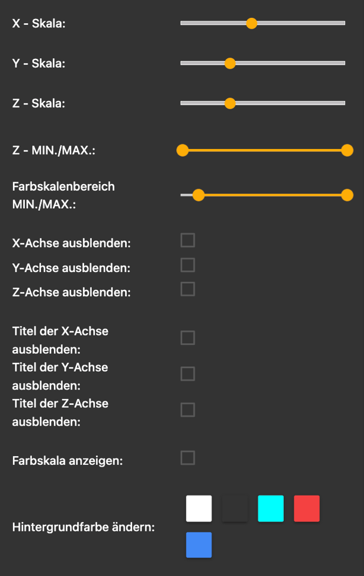Image resolution: width=364 pixels, height=576 pixels.
Task: Select the Farbskalenbereich maximum slider handle
Action: (347, 195)
